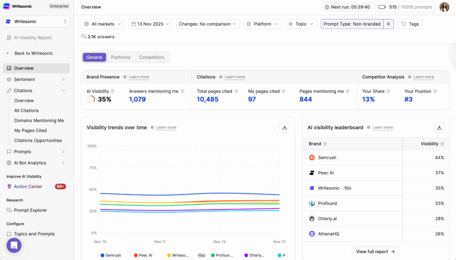Switch to the Competitors tab
The image size is (456, 260).
151,57
